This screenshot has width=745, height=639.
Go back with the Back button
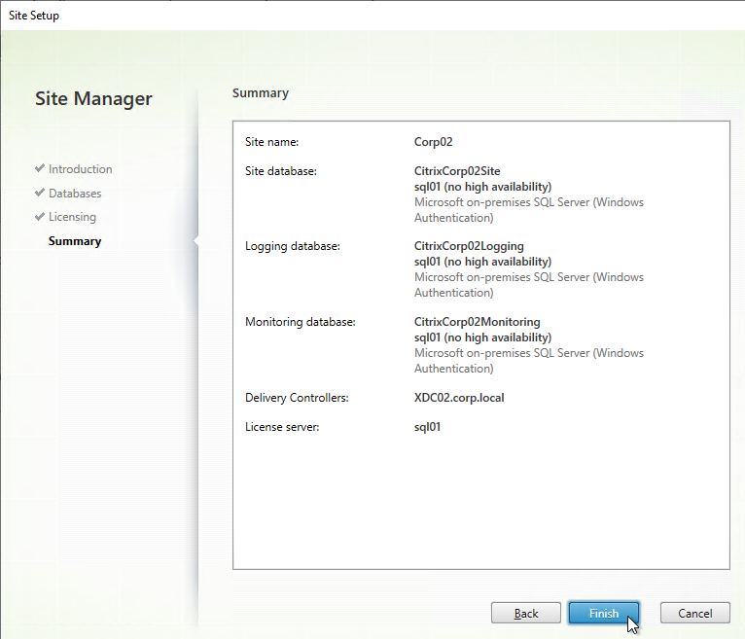pos(526,613)
